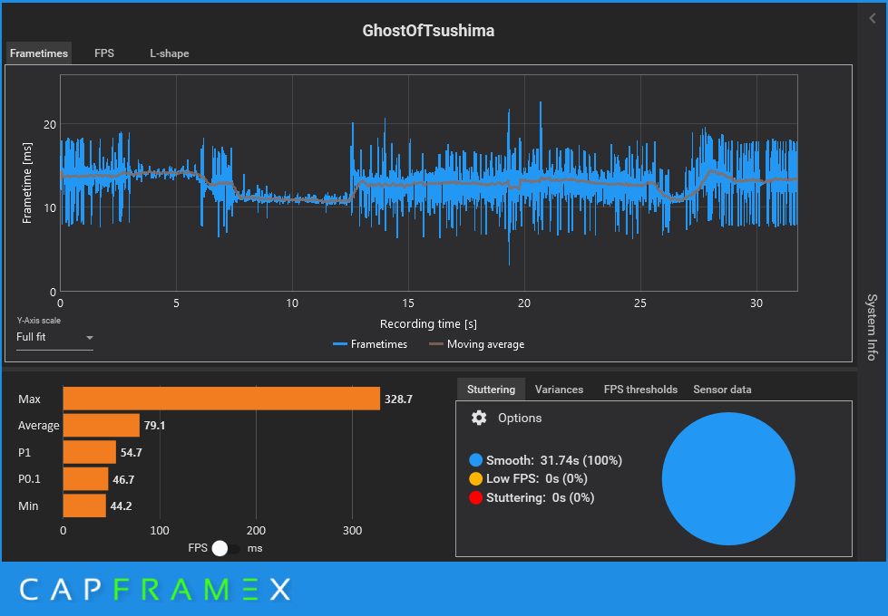Toggle the Frametimes legend entry
888x616 pixels.
(x=370, y=344)
